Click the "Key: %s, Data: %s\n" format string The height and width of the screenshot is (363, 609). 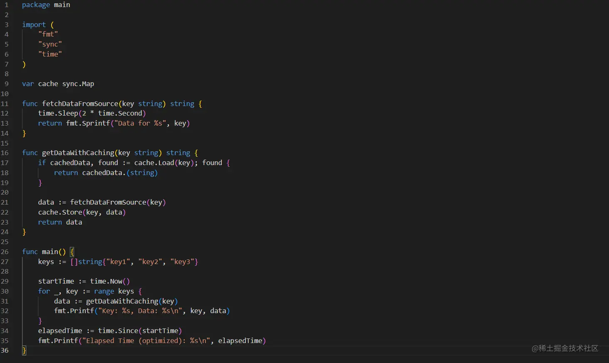(140, 311)
